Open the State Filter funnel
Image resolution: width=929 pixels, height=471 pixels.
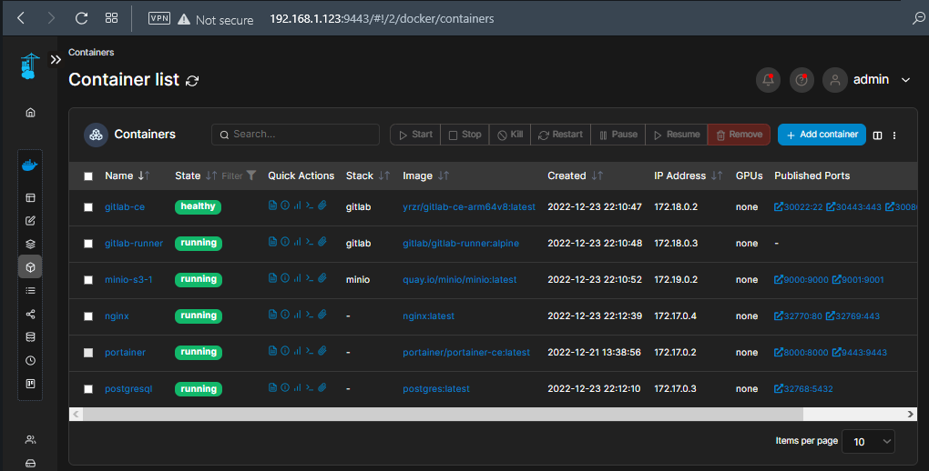click(239, 175)
